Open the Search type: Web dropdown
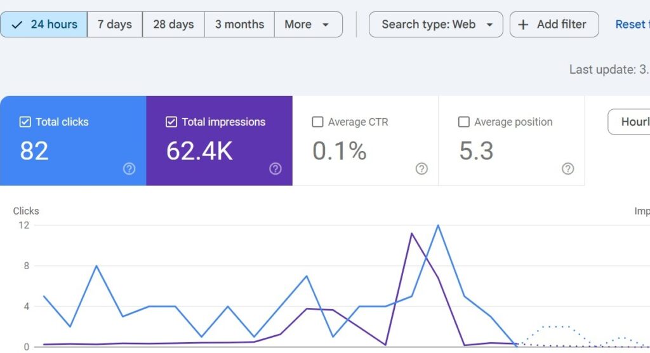The width and height of the screenshot is (650, 353). click(435, 25)
